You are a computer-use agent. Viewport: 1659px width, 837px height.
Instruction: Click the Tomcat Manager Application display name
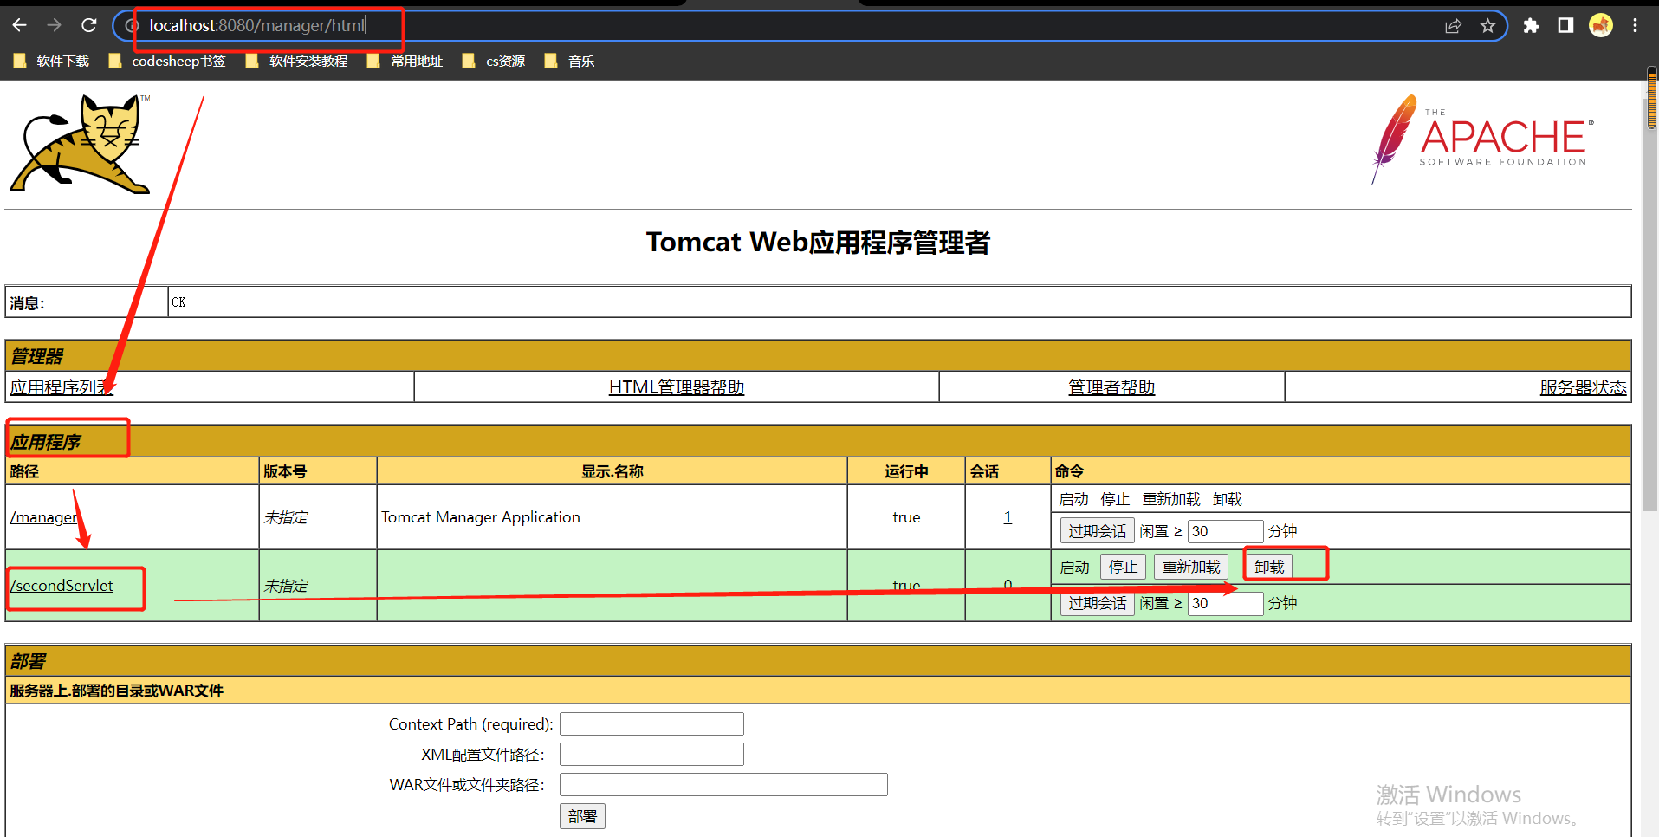click(x=481, y=517)
